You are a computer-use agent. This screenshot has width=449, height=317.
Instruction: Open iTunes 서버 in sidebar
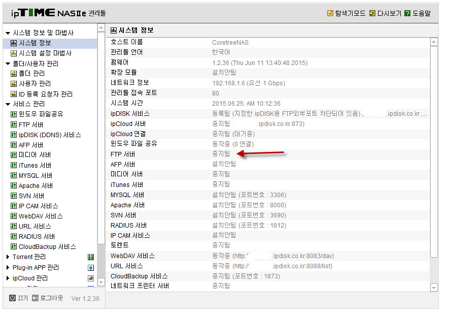35,166
